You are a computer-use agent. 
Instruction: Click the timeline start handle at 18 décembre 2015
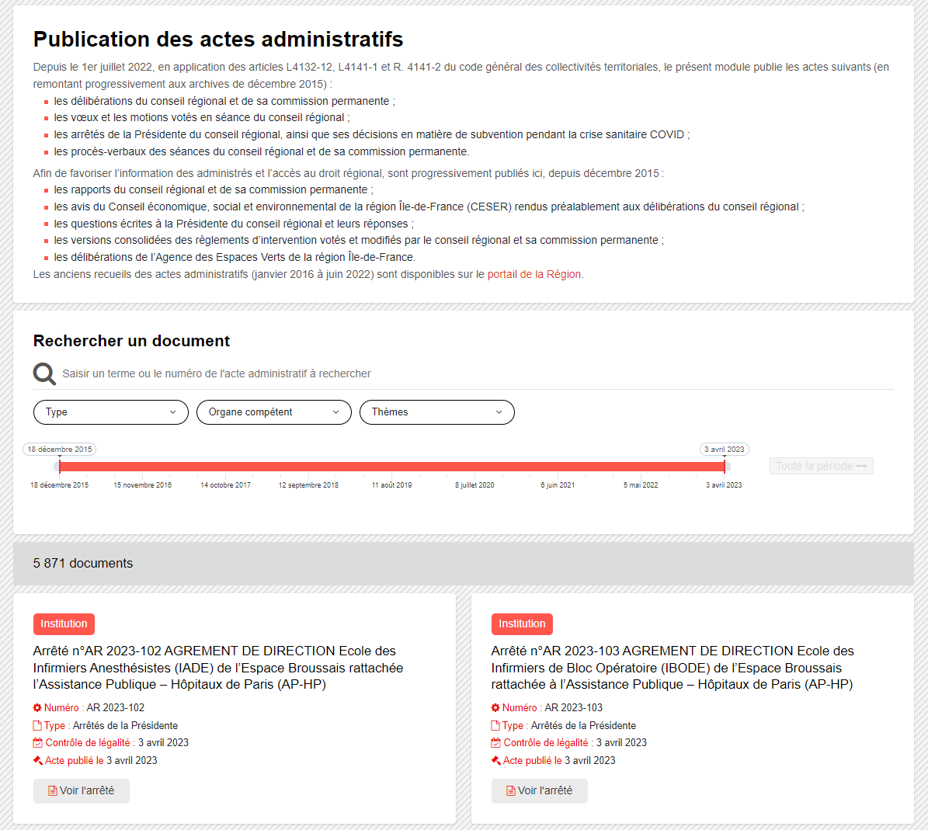pos(60,466)
